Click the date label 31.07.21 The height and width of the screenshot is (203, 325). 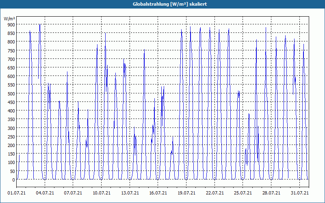coord(299,193)
